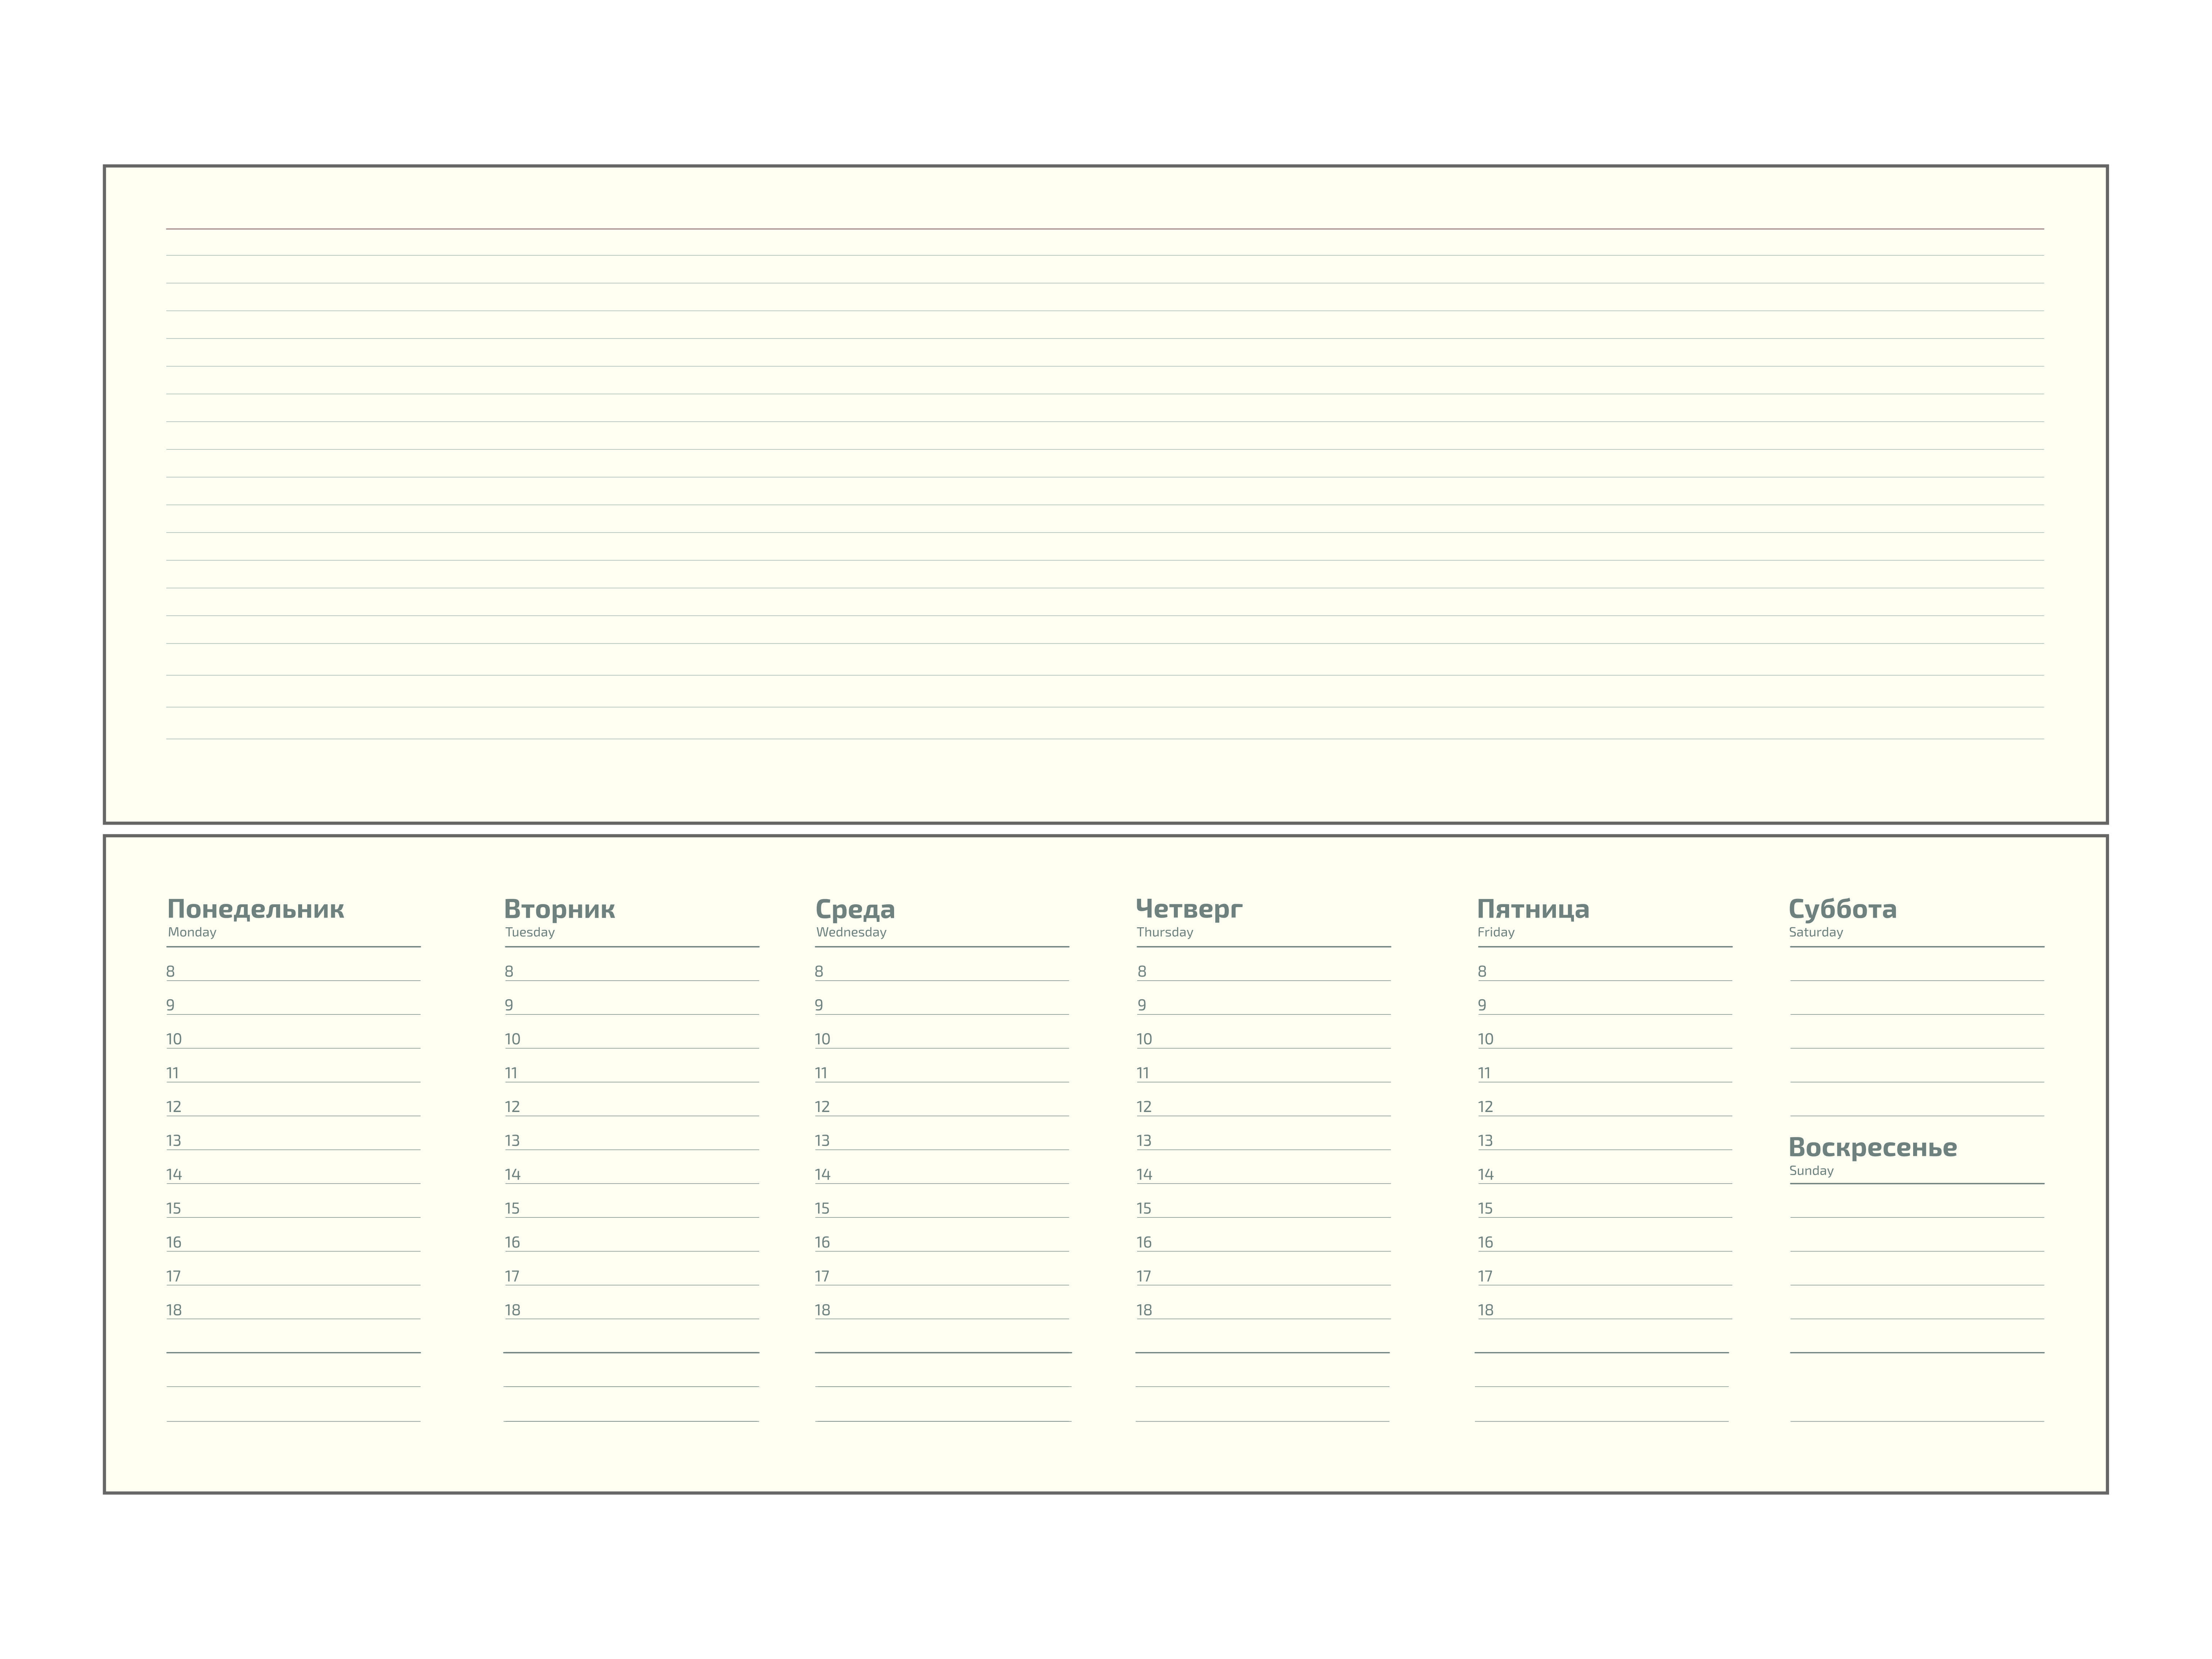
Task: Select the small Thursday subtitle
Action: [1165, 932]
